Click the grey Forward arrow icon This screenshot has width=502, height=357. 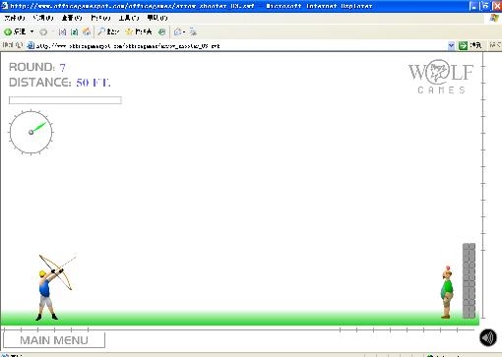click(x=43, y=31)
